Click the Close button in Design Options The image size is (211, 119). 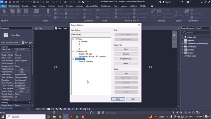pyautogui.click(x=118, y=99)
